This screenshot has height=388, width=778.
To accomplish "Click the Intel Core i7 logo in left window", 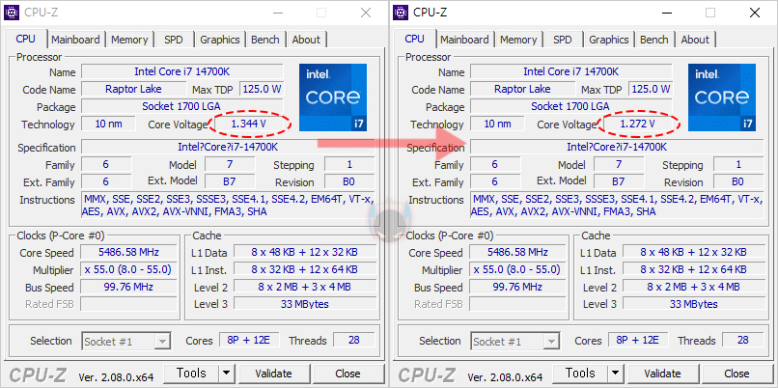I will 333,97.
